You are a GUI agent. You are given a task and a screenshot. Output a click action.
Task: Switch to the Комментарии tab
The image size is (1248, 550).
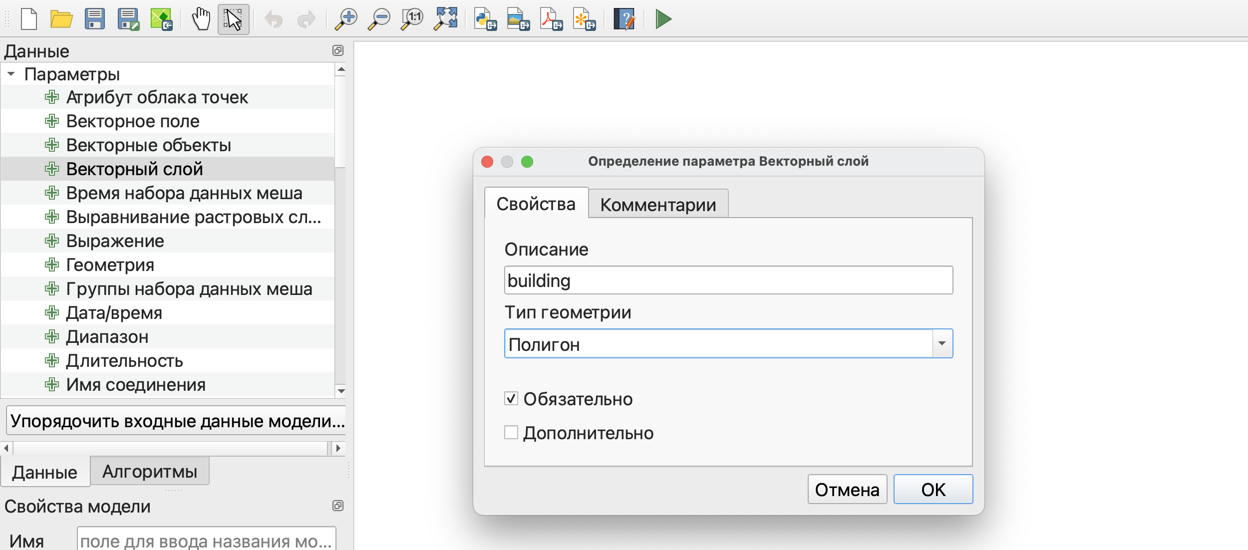pos(658,205)
